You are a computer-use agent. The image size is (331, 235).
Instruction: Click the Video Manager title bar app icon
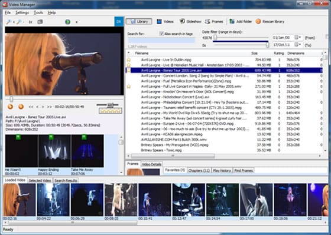[5, 4]
